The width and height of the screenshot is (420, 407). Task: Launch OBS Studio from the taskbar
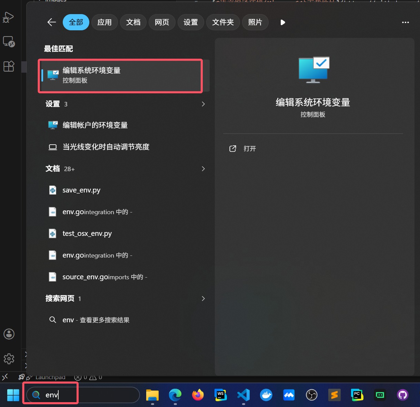tap(311, 395)
